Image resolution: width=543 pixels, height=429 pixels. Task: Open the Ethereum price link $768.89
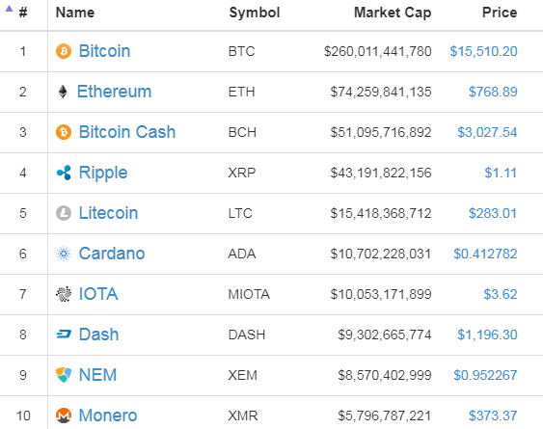click(493, 92)
